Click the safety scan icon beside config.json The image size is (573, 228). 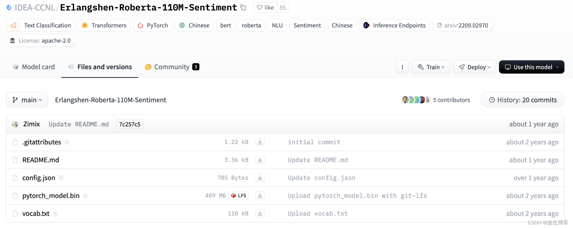click(61, 178)
